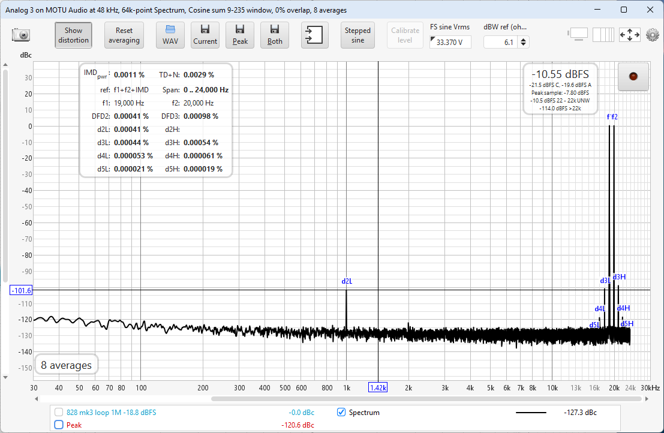Screen dimensions: 664x433
Task: Click the black Spectrum trace line sample
Action: click(x=531, y=413)
